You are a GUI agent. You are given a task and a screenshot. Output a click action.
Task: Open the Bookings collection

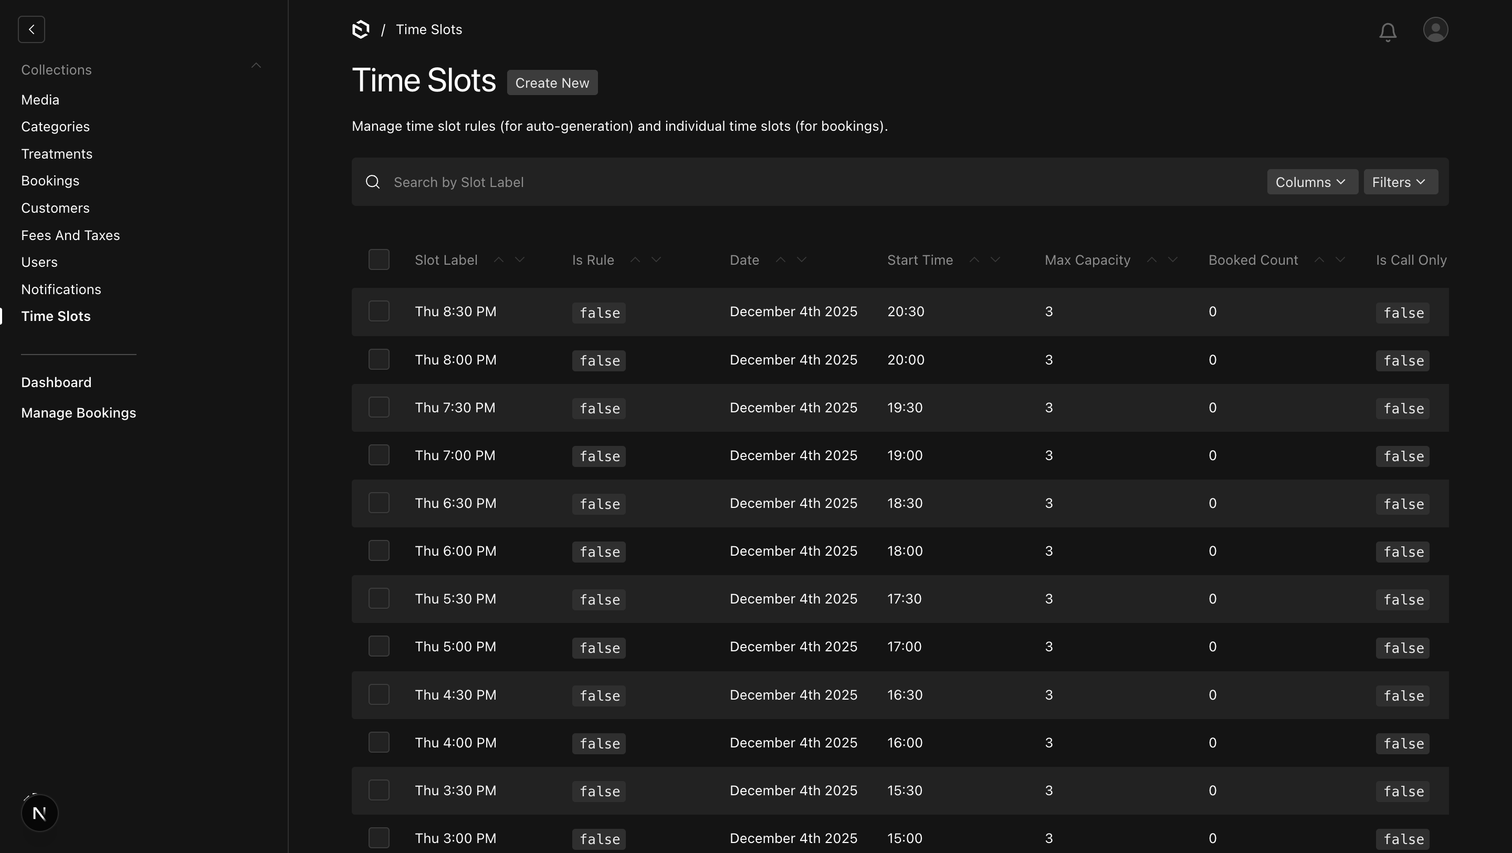pyautogui.click(x=50, y=180)
